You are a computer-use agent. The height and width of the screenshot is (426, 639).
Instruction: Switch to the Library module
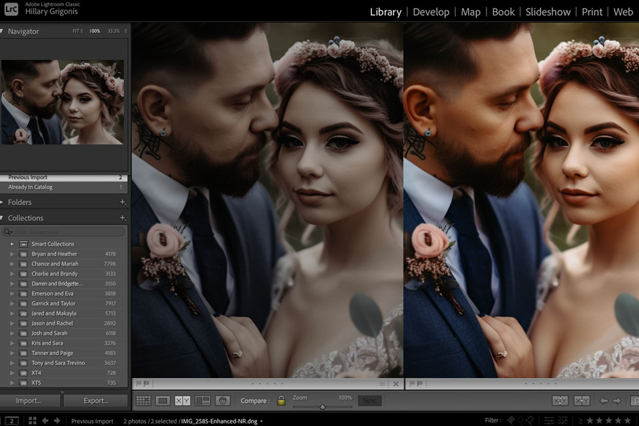click(x=385, y=12)
